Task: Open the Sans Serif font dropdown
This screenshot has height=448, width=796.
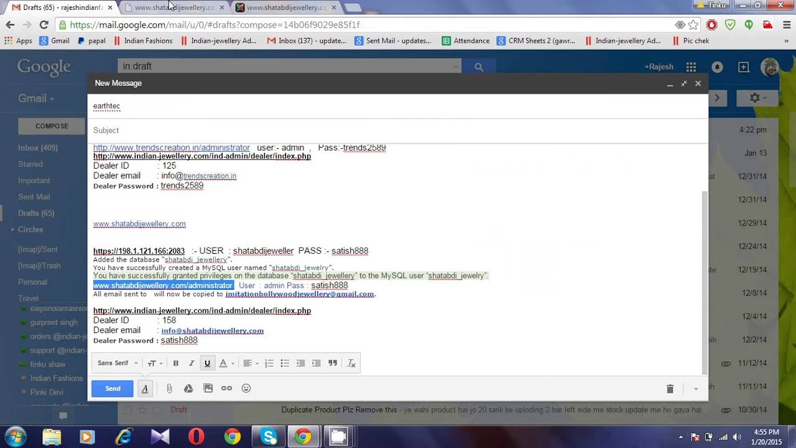Action: 118,363
